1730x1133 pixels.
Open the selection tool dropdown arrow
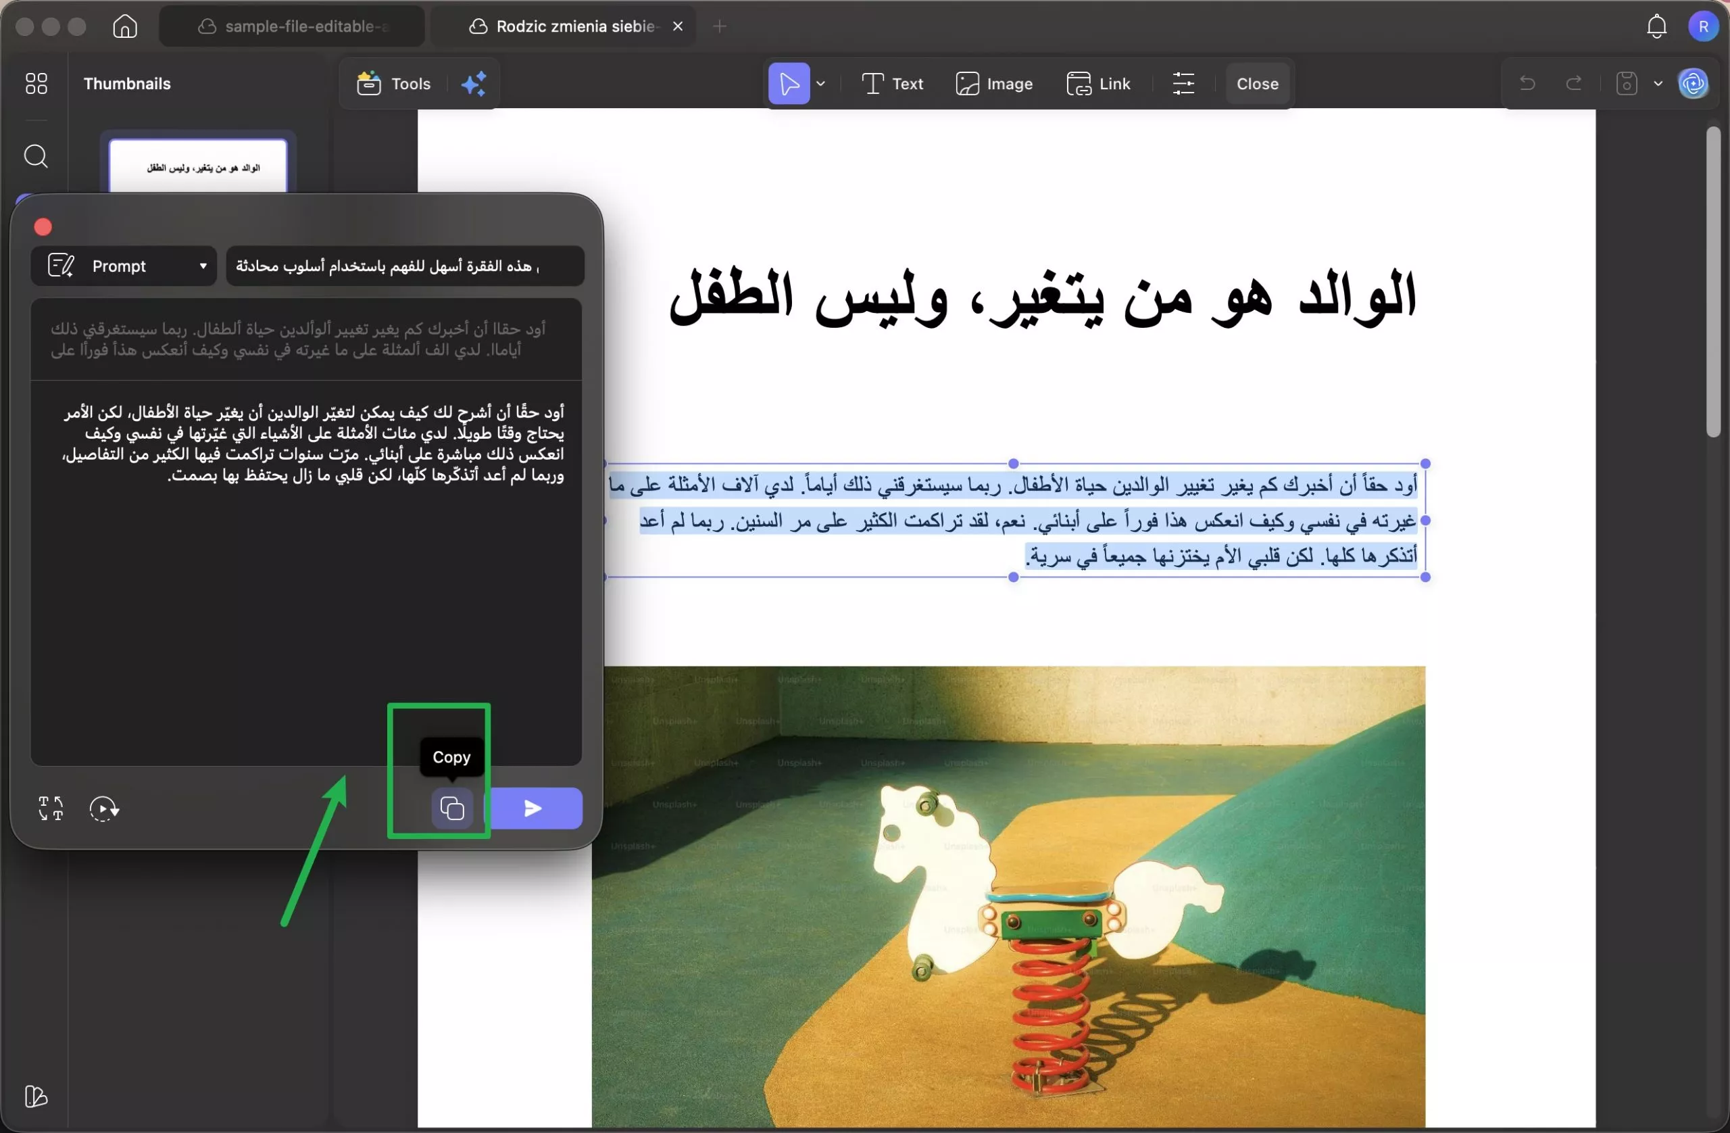pos(821,83)
